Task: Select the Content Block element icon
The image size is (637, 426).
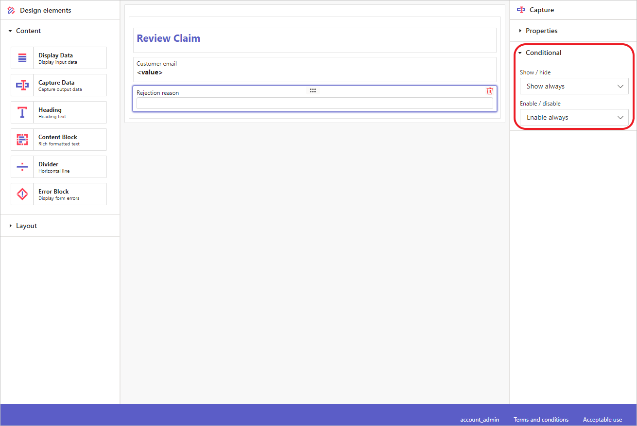Action: coord(22,140)
